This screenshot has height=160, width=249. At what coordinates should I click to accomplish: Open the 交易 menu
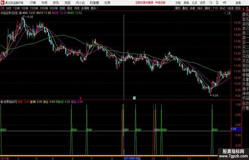coord(107,3)
